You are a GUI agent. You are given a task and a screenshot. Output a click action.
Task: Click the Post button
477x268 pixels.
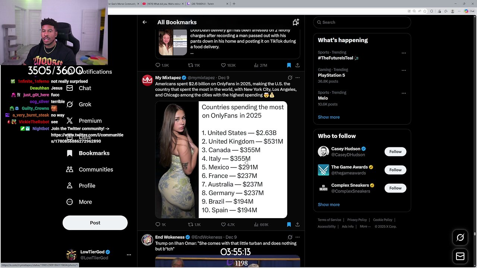tap(95, 223)
